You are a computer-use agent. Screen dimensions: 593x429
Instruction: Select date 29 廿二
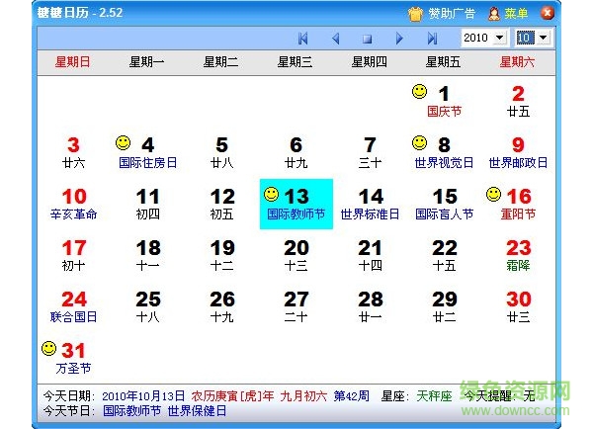pyautogui.click(x=444, y=307)
